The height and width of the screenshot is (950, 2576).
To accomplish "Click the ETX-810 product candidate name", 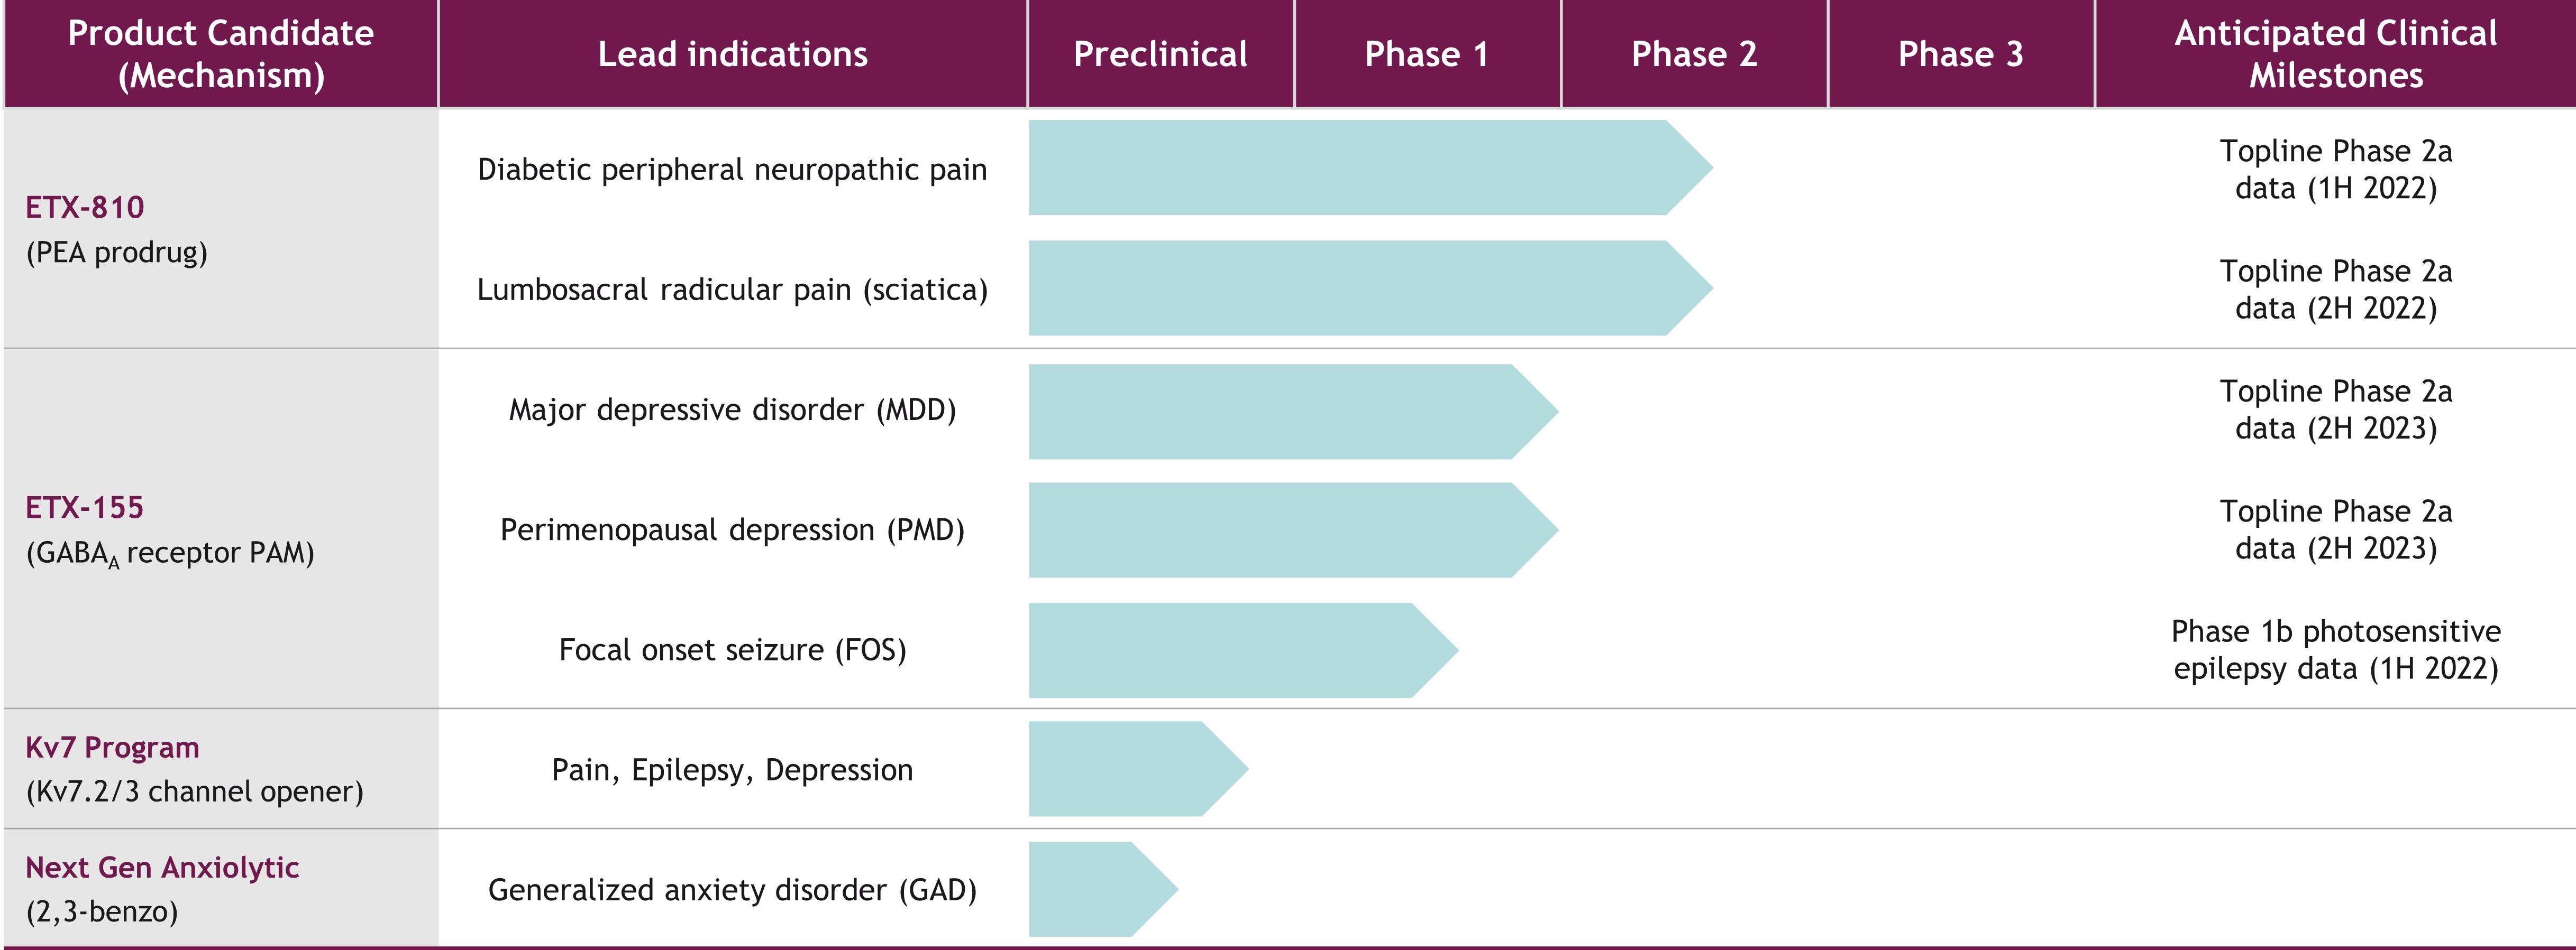I will tap(85, 208).
